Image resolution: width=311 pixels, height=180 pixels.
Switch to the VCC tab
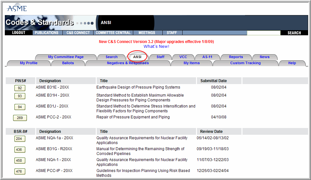click(183, 57)
